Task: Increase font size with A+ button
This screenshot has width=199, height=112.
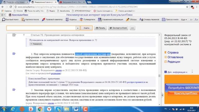Action: point(196,20)
